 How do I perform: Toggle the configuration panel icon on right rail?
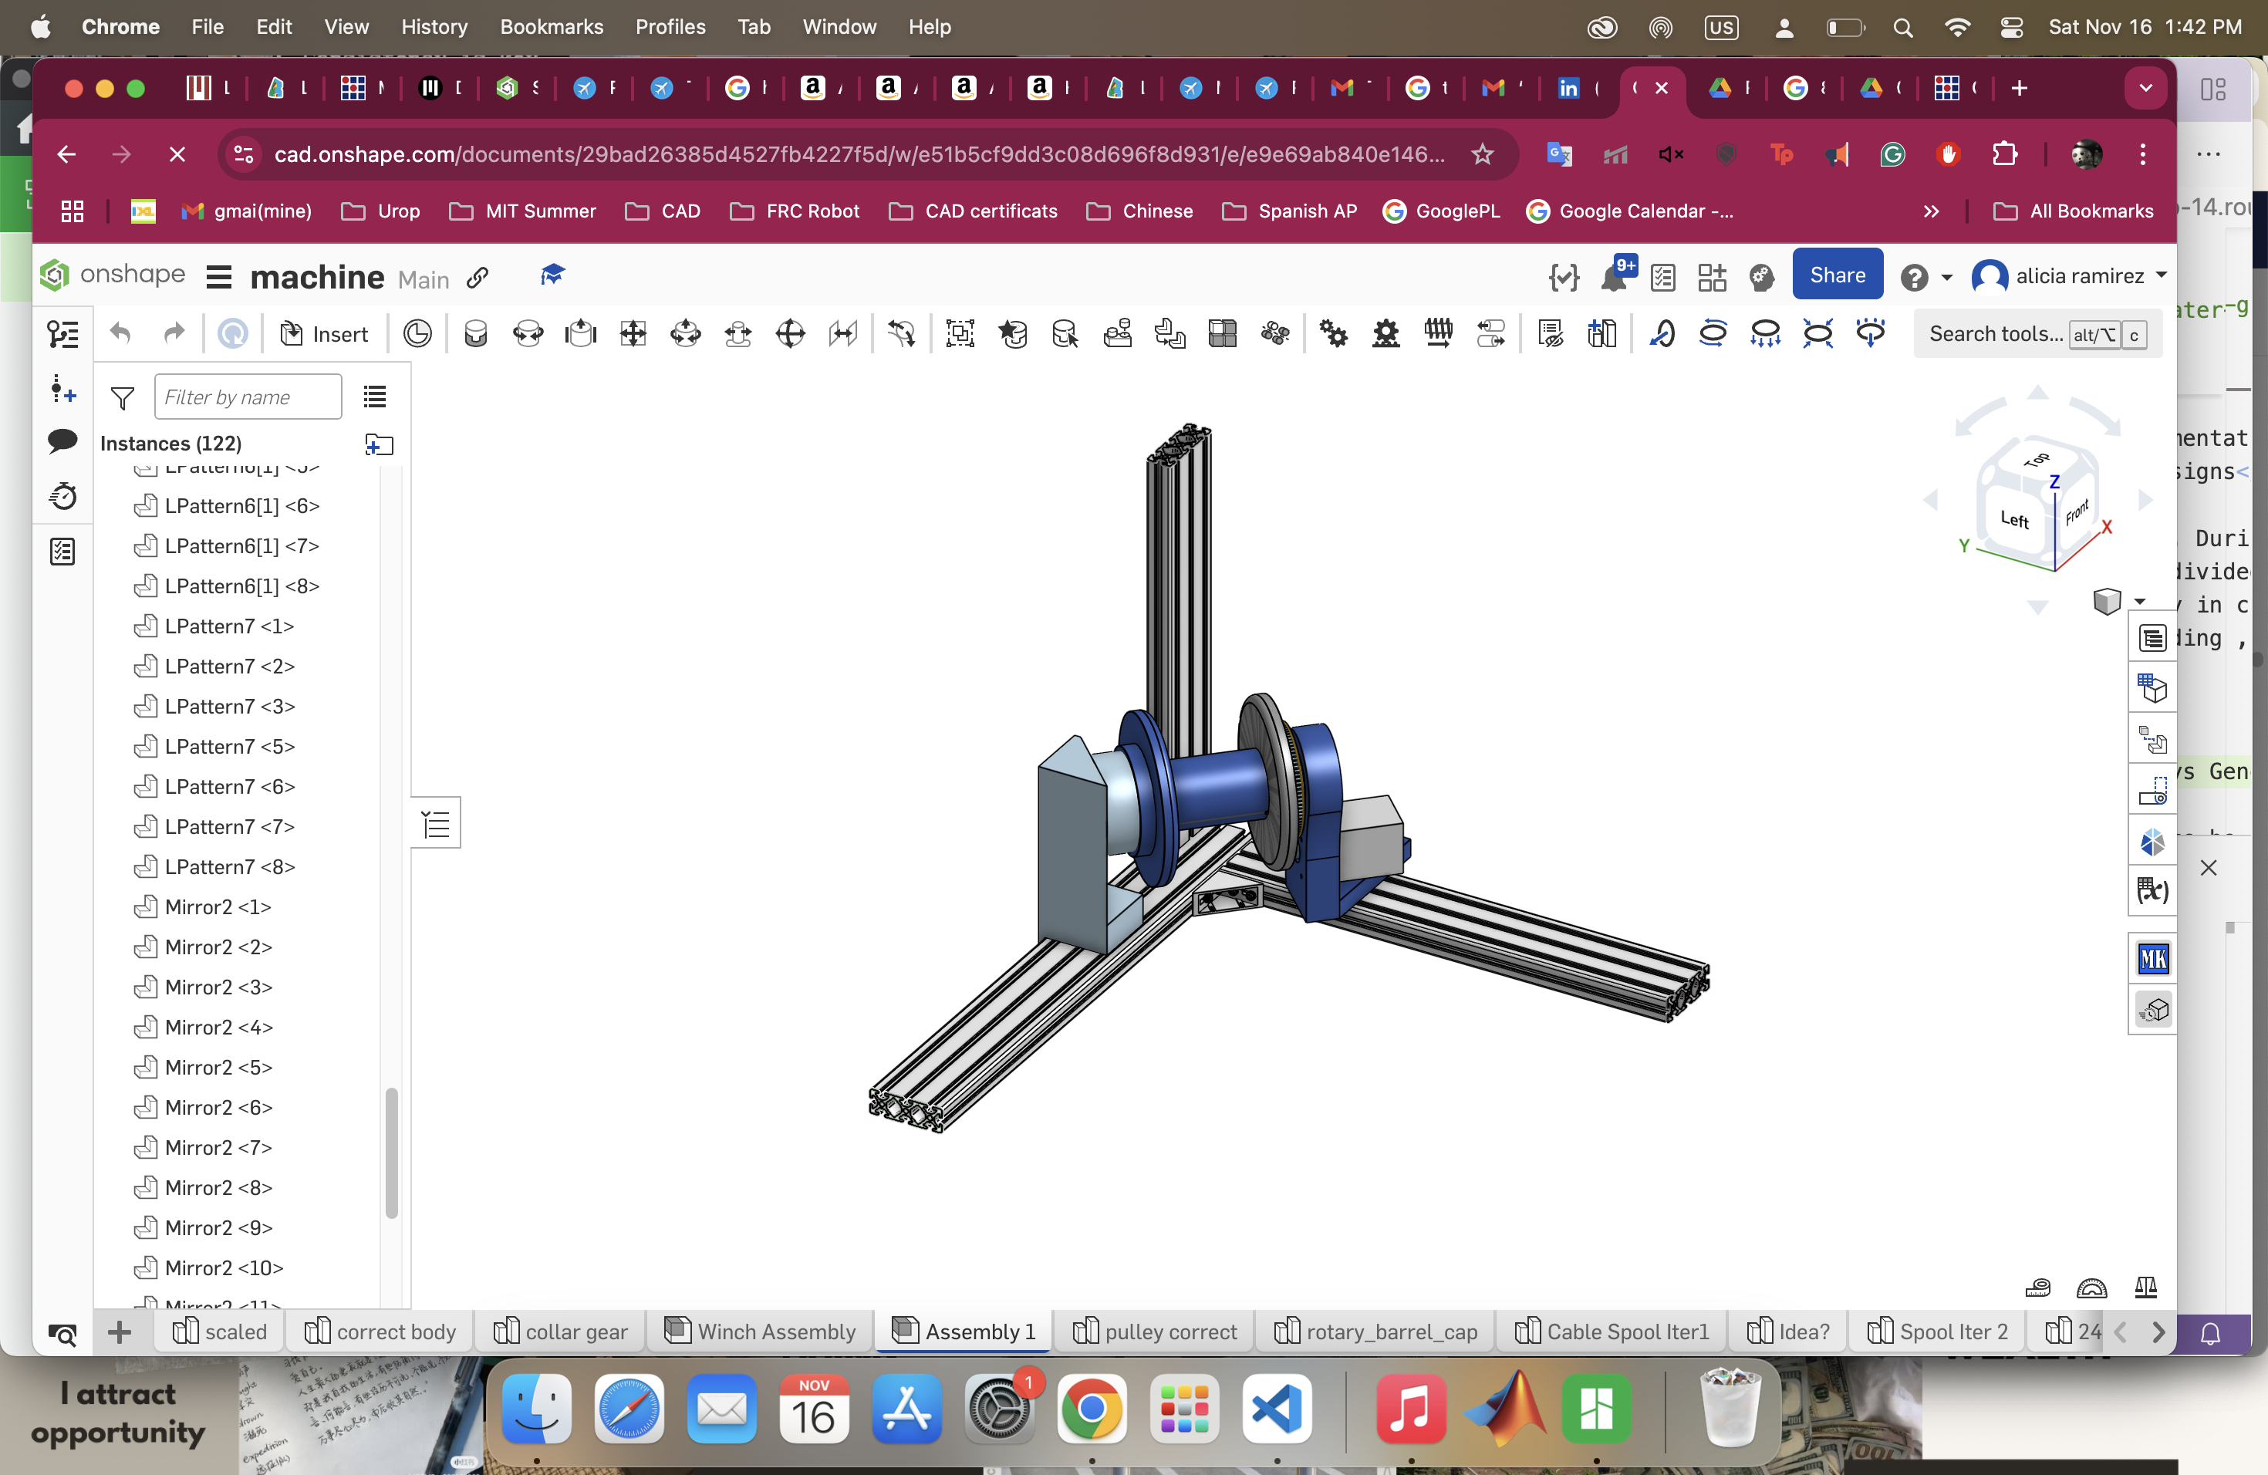2153,687
